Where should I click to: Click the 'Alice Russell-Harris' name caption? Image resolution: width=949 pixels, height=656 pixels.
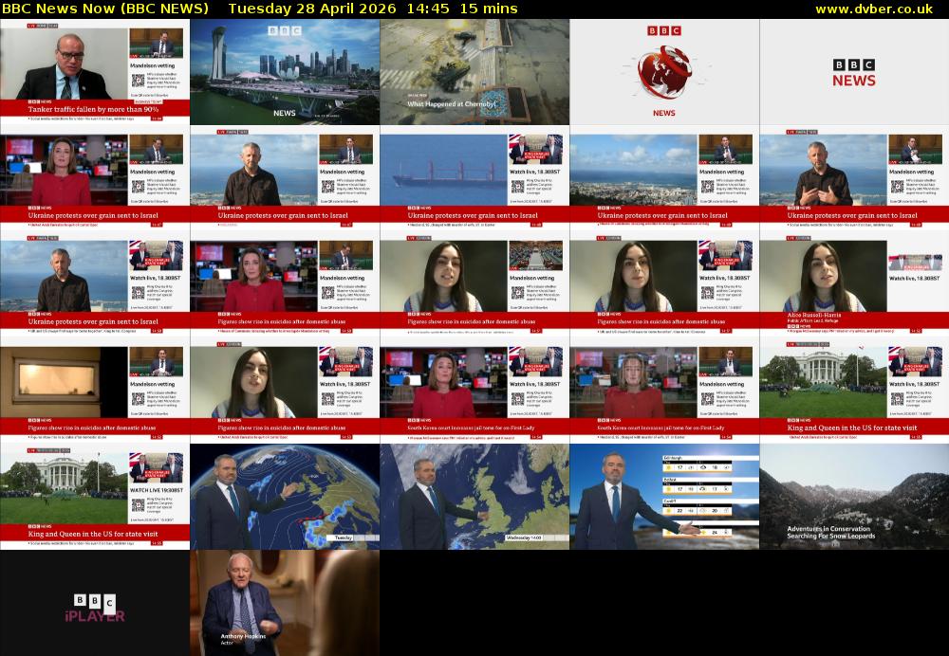(x=814, y=315)
